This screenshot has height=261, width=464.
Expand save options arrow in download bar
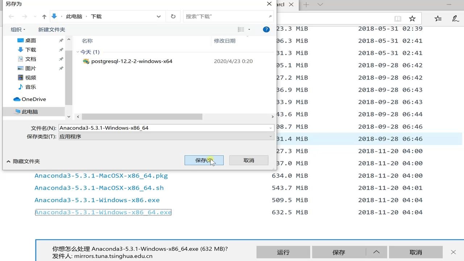(376, 252)
